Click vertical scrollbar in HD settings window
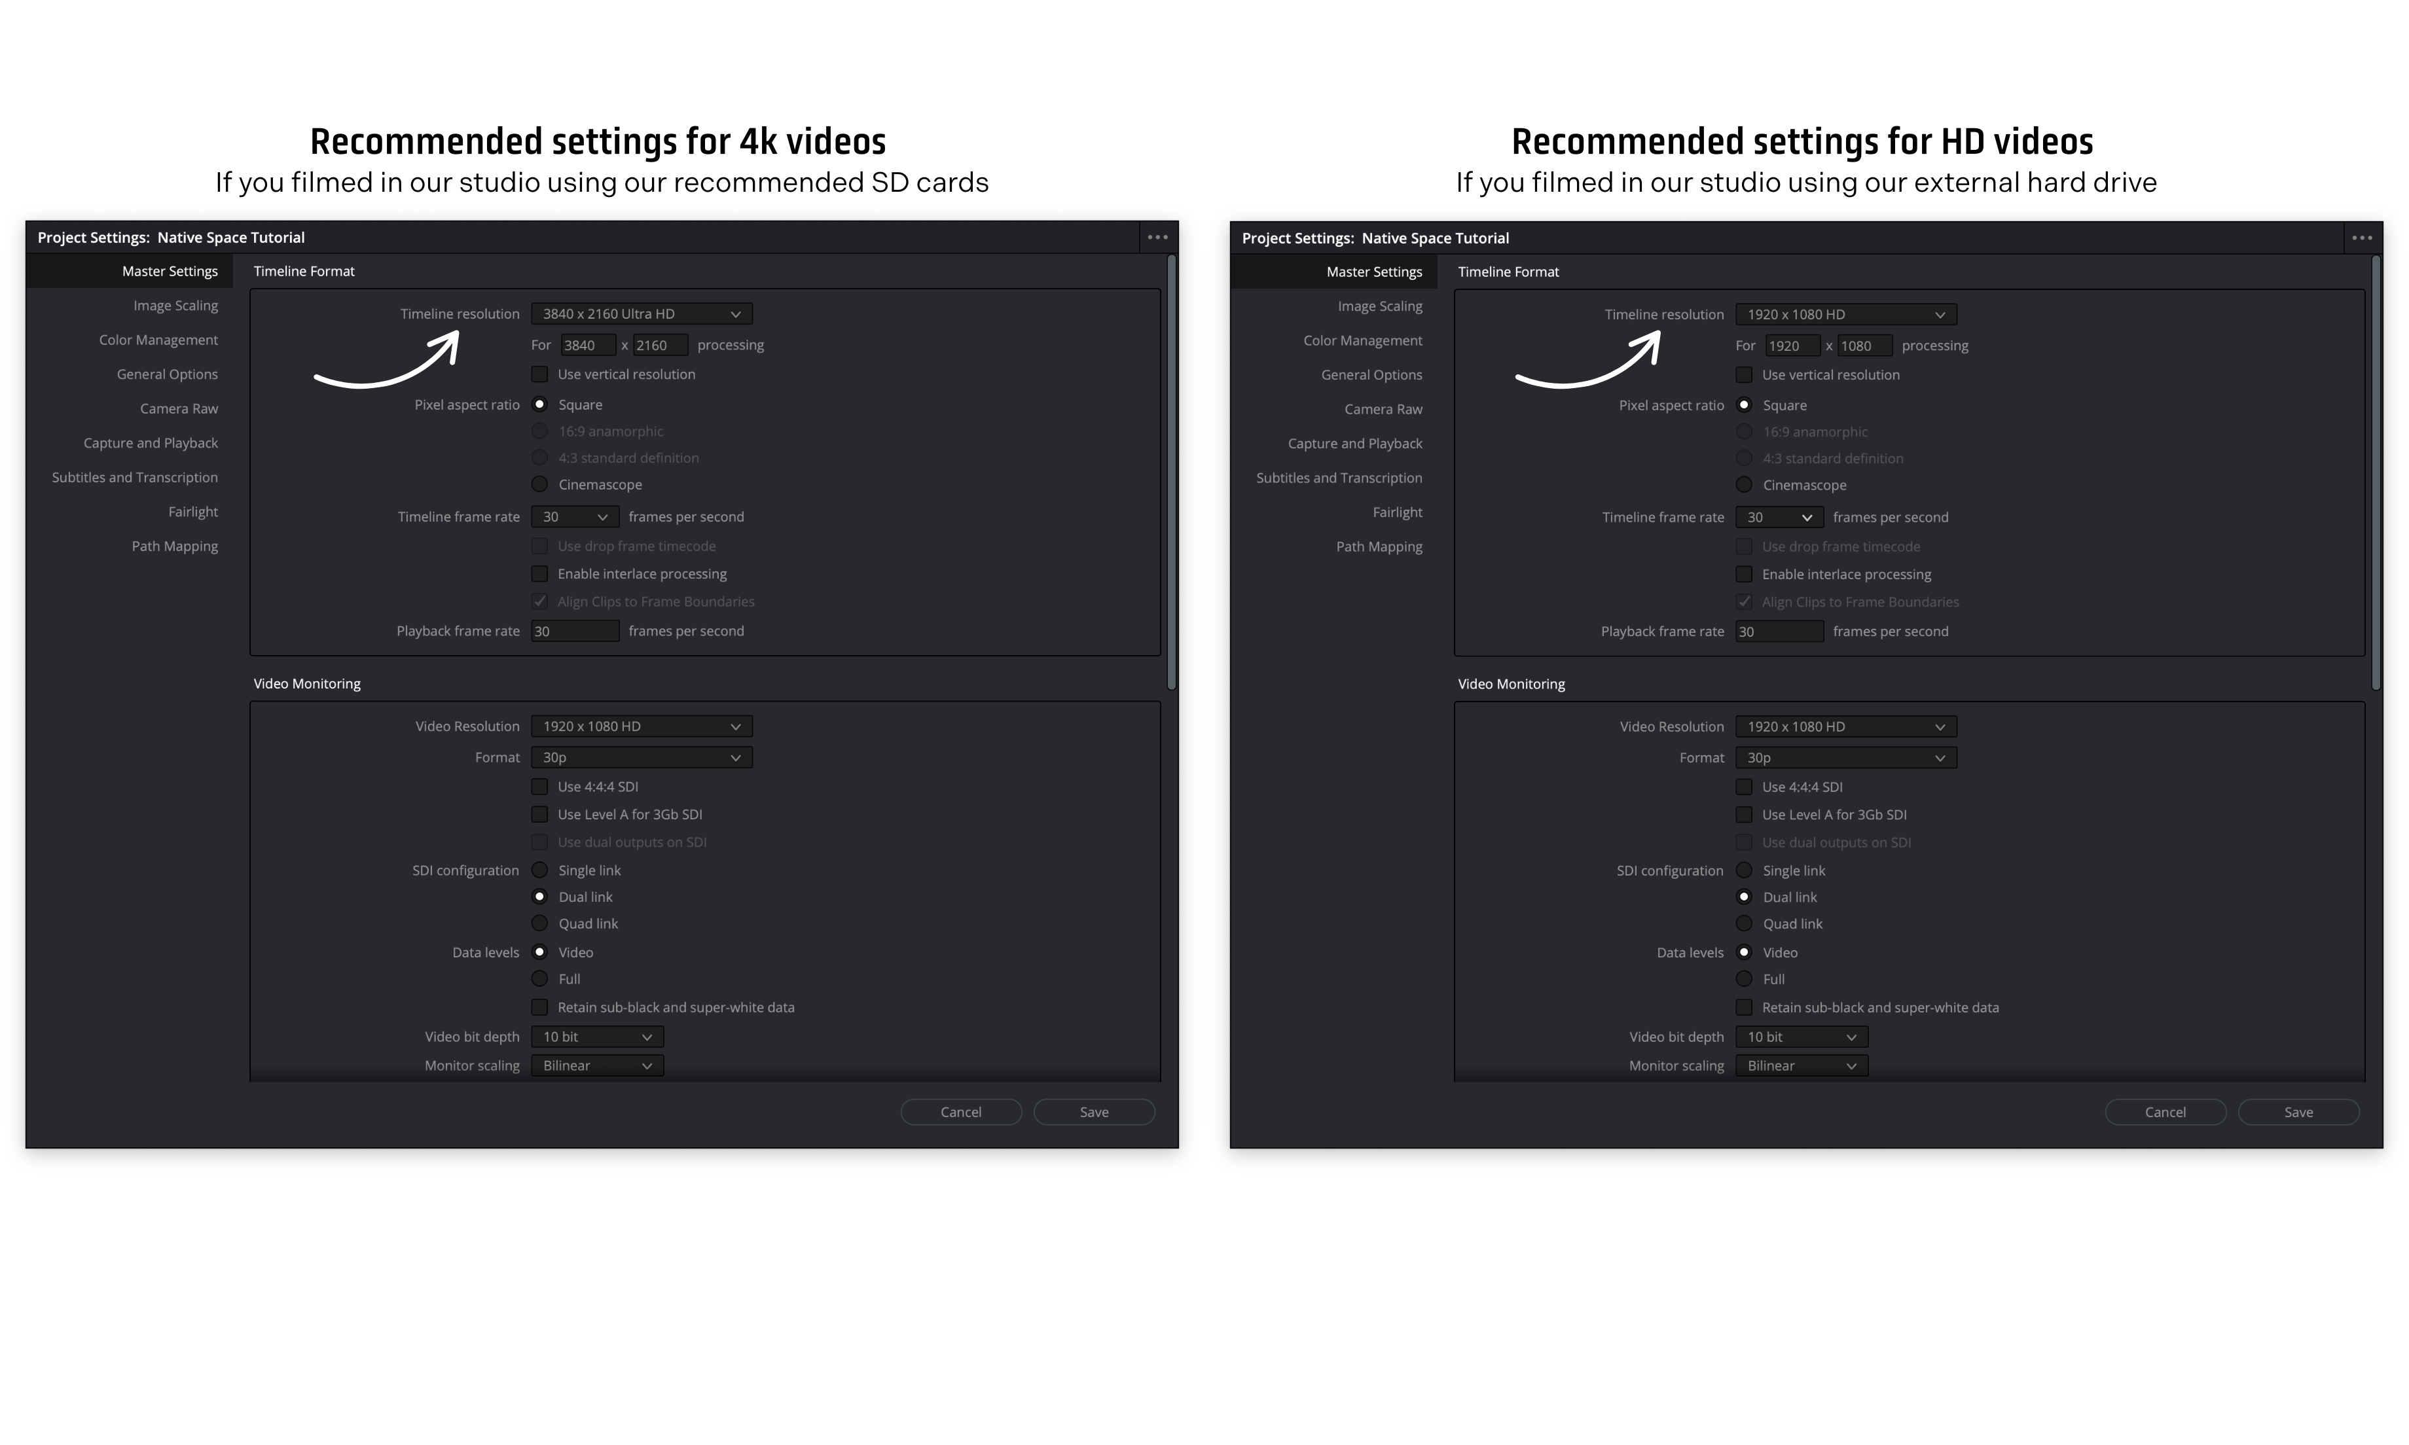 (2376, 473)
